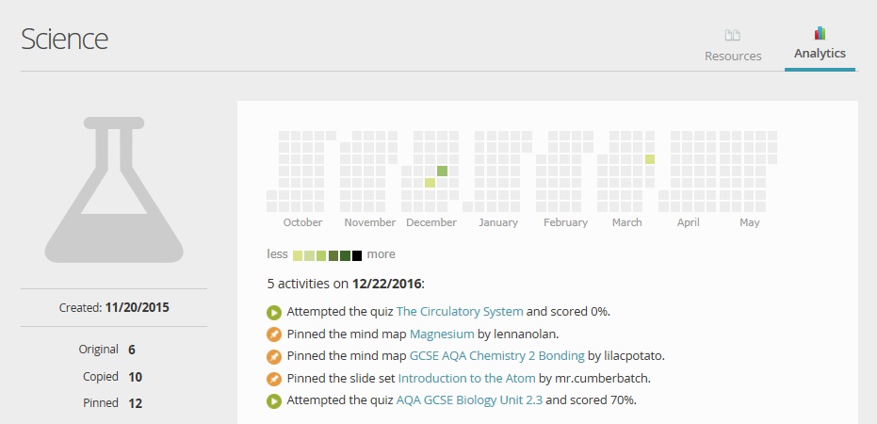Click pin icon beside Magnesium mind map
The width and height of the screenshot is (877, 424).
pyautogui.click(x=274, y=334)
